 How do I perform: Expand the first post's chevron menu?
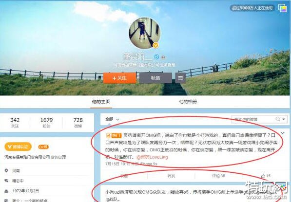pyautogui.click(x=282, y=133)
